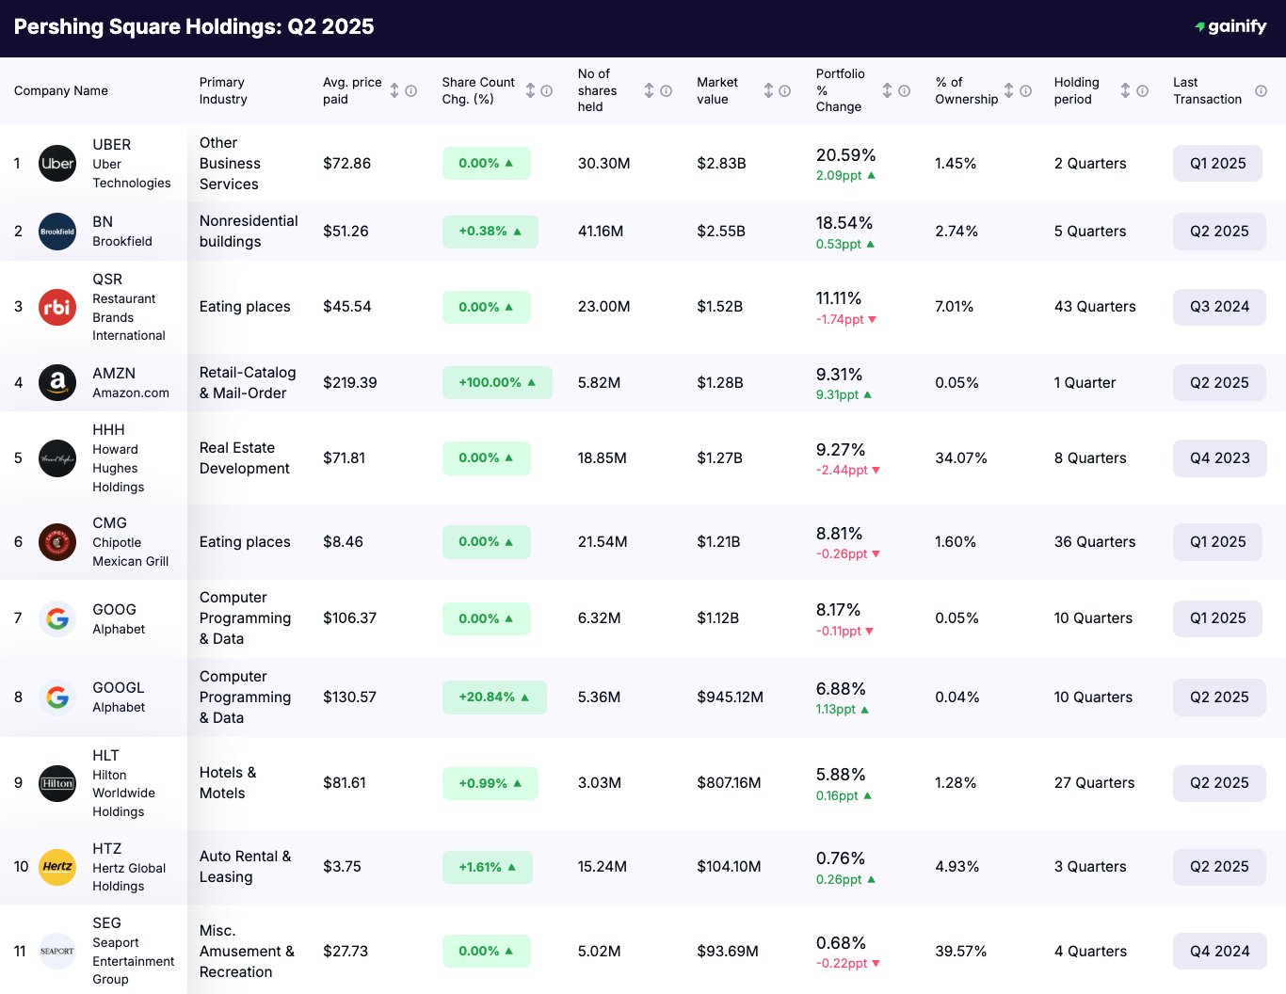
Task: Click Q2 2025 button in AMZN row
Action: coord(1219,383)
